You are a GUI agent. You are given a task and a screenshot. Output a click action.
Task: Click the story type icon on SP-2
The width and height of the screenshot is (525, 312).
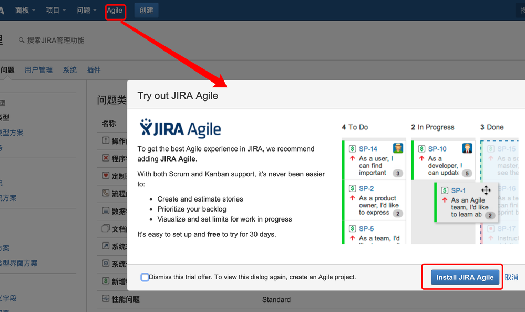[352, 188]
